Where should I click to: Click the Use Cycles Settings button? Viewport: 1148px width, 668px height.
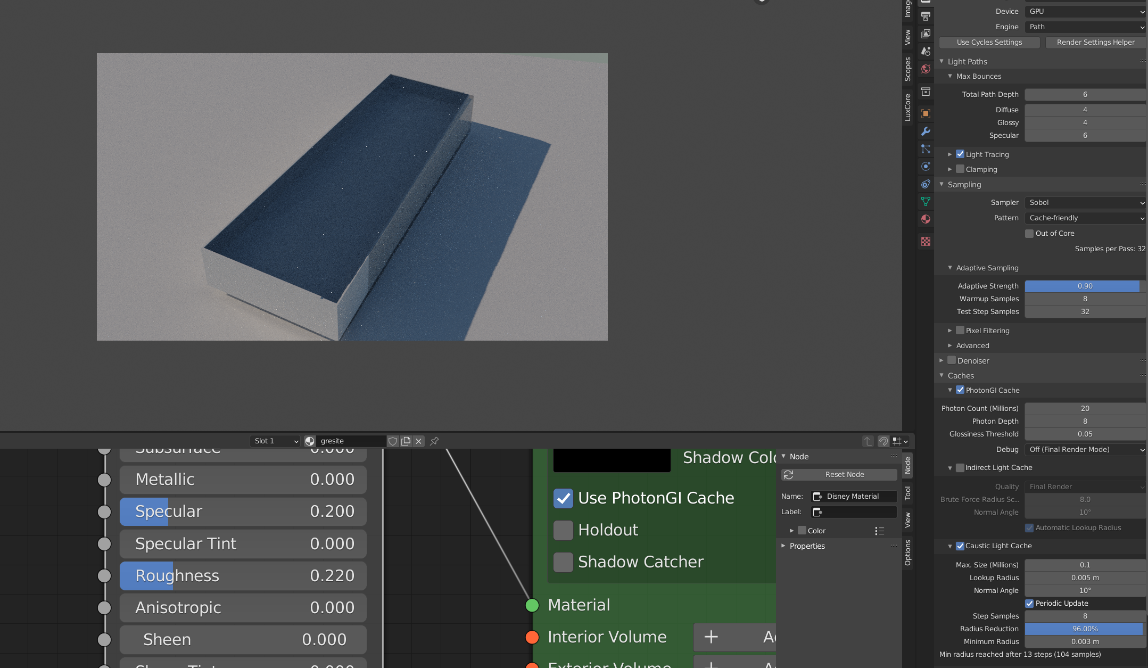tap(989, 43)
